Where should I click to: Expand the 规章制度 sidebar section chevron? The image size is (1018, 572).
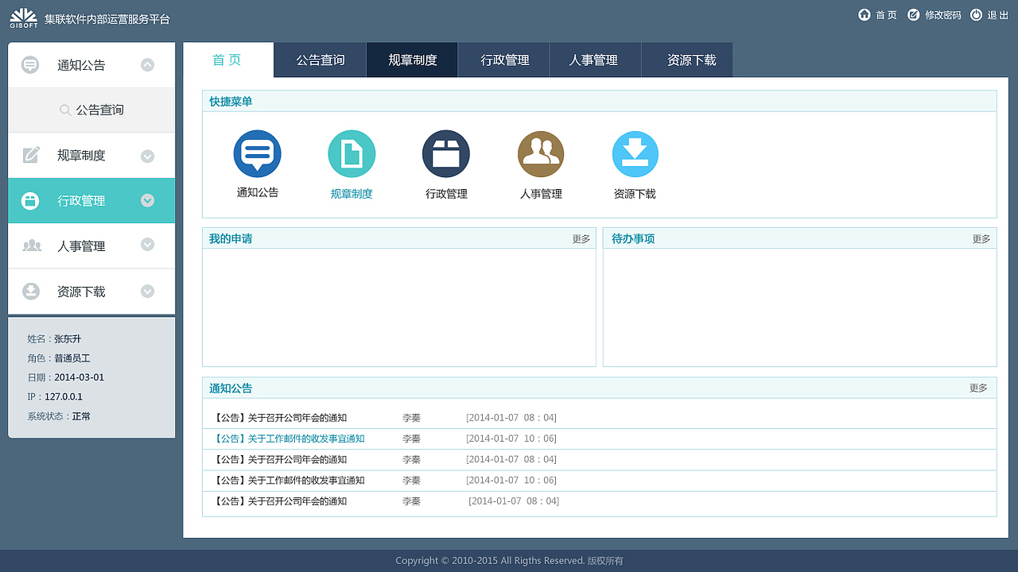(147, 156)
